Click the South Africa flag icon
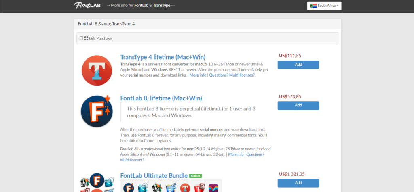414x192 pixels. coord(313,6)
